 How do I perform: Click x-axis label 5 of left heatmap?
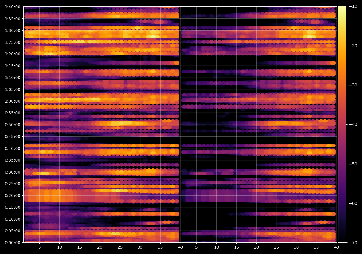[39, 247]
